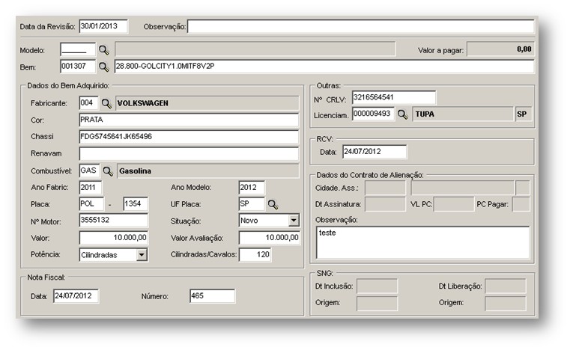This screenshot has width=570, height=350.
Task: Edit Nota Fiscal Número field 465
Action: click(x=212, y=296)
